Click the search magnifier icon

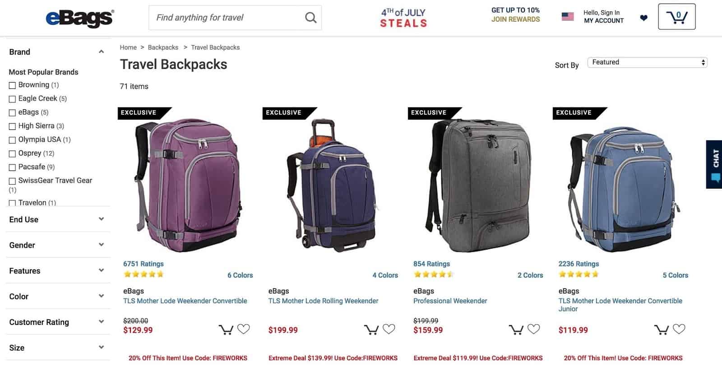(310, 18)
